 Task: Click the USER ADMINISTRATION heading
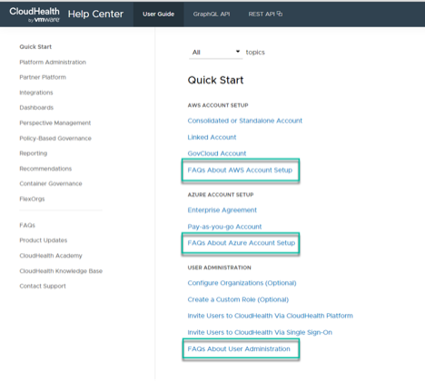[220, 268]
